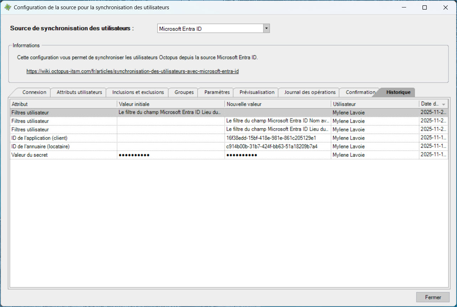The image size is (457, 307).
Task: Open the Attributs utilisateurs tab
Action: point(79,92)
